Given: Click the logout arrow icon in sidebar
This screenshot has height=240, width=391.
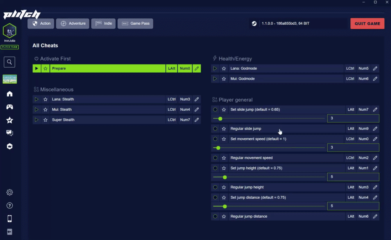Looking at the screenshot, I should pyautogui.click(x=9, y=232).
